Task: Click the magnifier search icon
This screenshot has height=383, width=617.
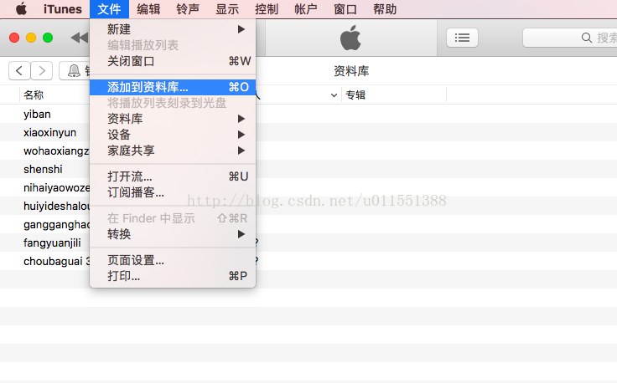Action: [586, 38]
